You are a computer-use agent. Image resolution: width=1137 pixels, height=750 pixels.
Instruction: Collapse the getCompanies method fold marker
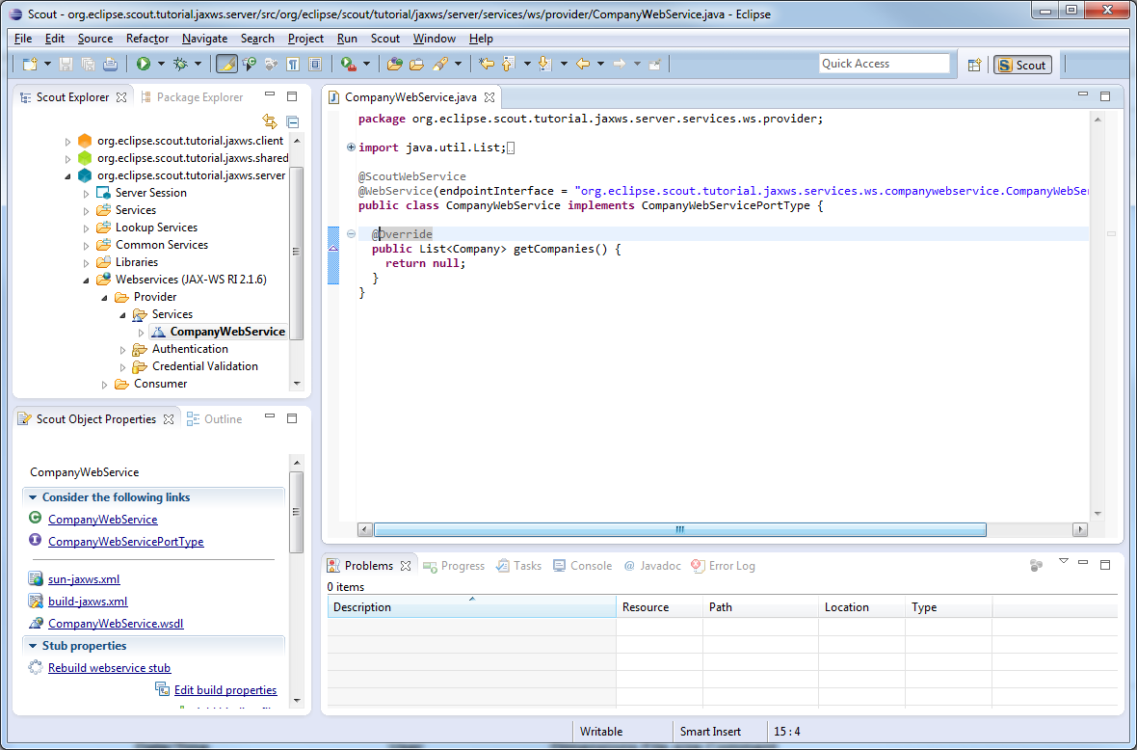[x=351, y=233]
